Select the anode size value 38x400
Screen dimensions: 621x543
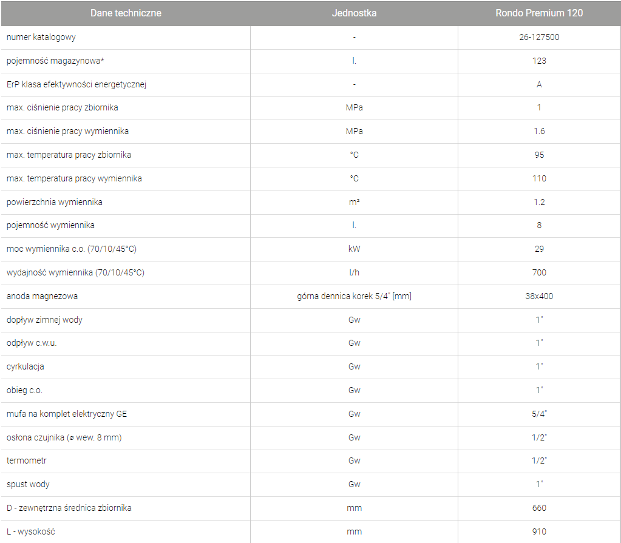click(x=539, y=296)
